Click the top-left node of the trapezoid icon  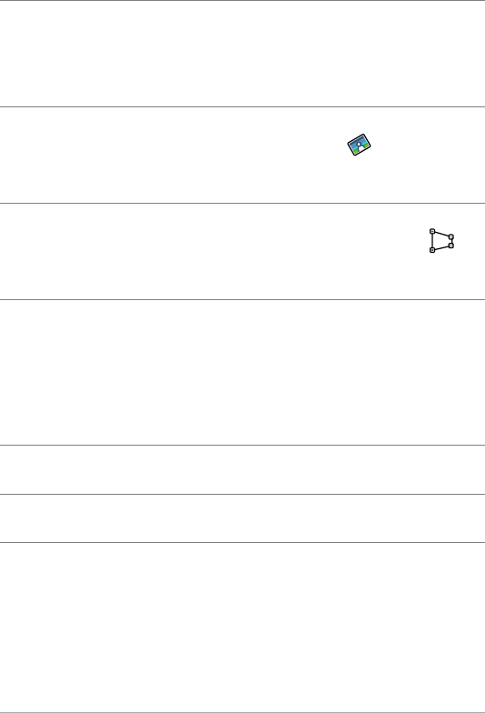click(x=432, y=231)
